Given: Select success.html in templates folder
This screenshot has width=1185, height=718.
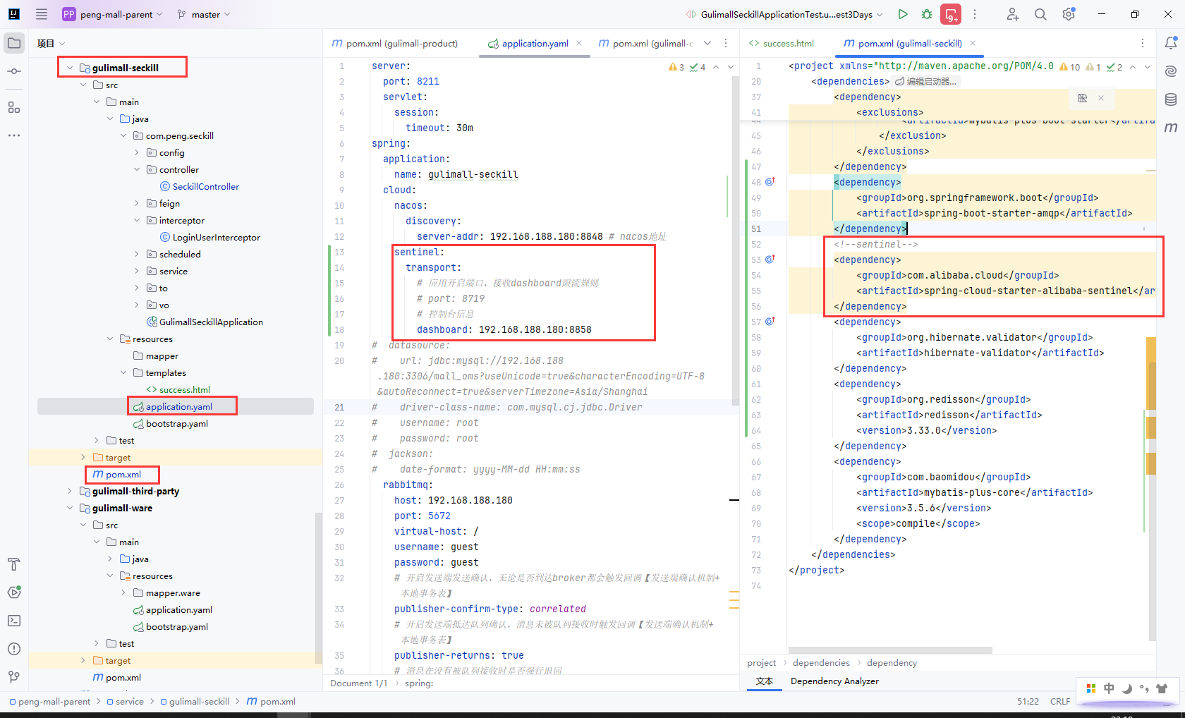Looking at the screenshot, I should click(185, 389).
